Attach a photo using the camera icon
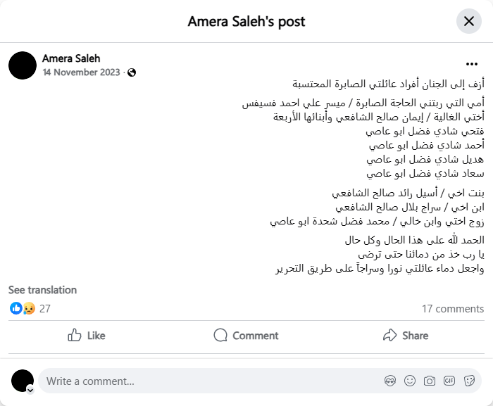Viewport: 493px width, 406px height. point(430,381)
